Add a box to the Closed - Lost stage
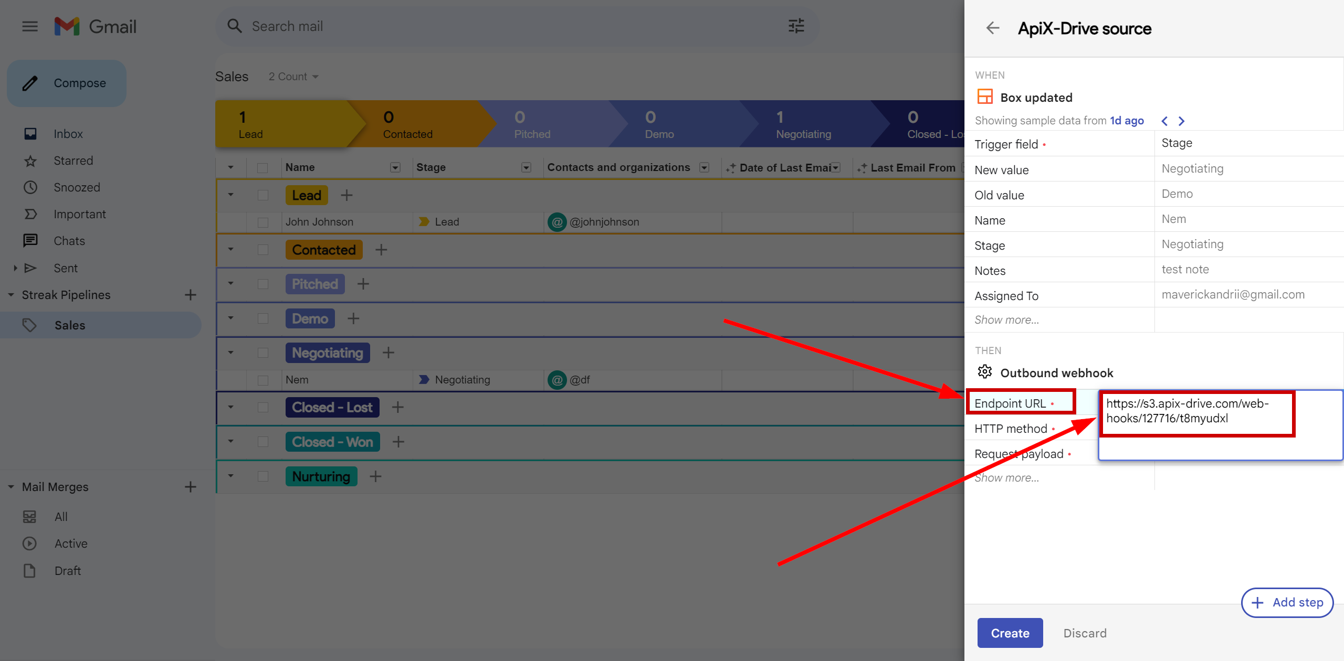 398,407
